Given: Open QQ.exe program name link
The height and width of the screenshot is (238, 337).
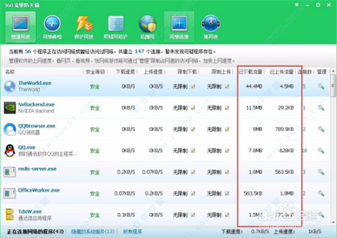Looking at the screenshot, I should click(x=27, y=147).
